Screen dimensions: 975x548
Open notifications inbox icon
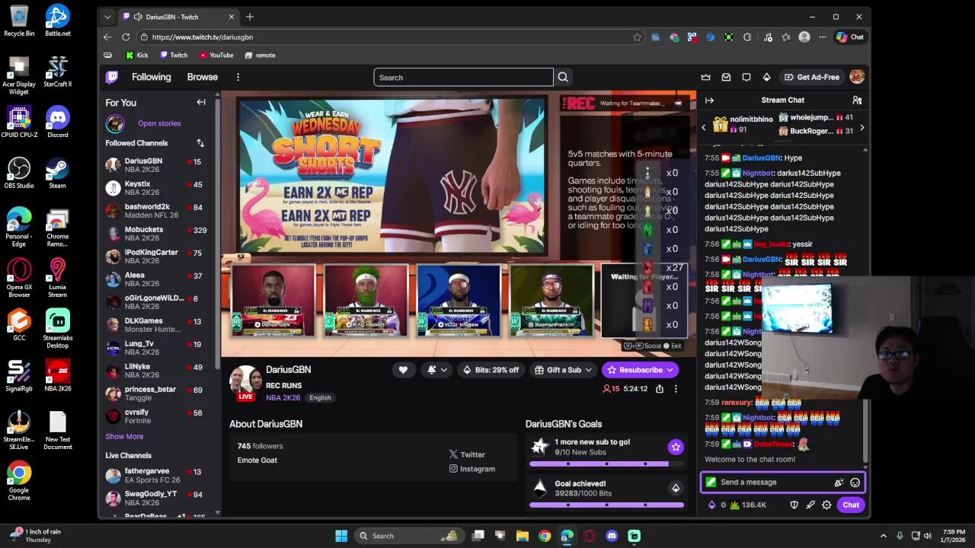726,77
